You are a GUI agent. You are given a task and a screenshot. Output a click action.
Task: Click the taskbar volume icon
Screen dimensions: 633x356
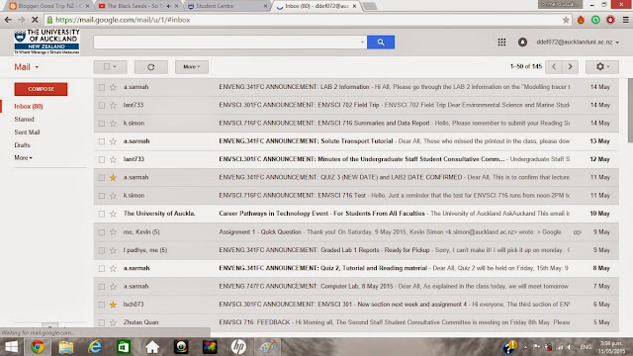point(570,347)
